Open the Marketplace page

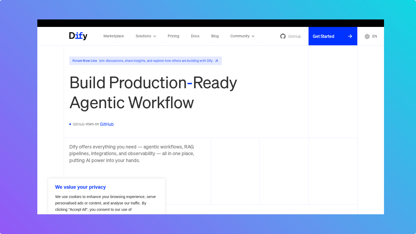tap(114, 36)
